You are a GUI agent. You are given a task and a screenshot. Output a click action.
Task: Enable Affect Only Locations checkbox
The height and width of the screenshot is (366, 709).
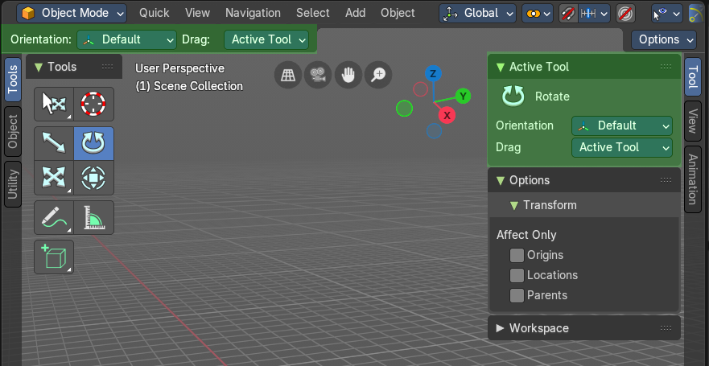click(x=517, y=275)
